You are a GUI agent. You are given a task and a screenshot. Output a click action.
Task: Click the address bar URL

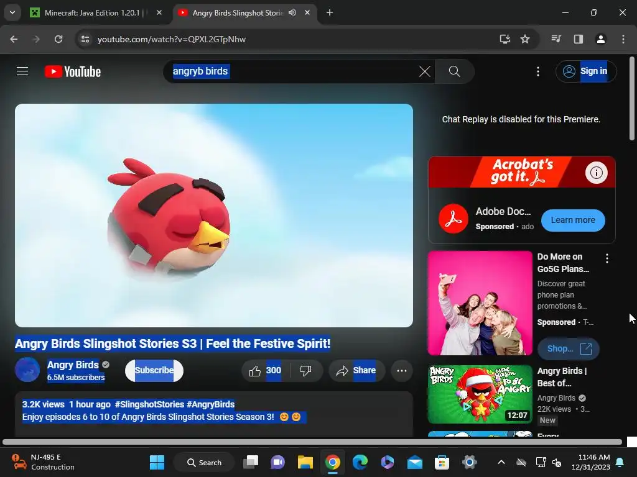pos(172,39)
